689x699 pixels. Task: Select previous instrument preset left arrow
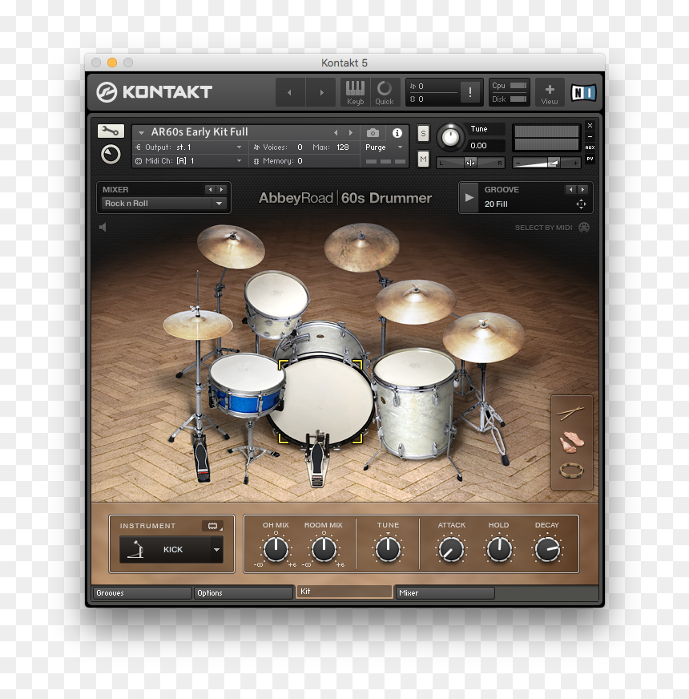(336, 133)
